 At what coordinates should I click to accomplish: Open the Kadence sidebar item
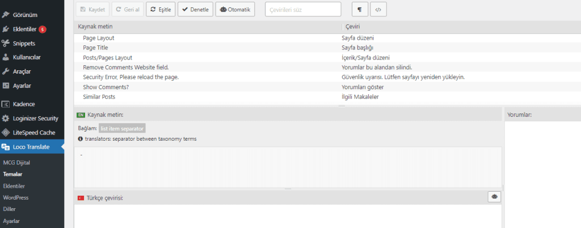click(24, 104)
